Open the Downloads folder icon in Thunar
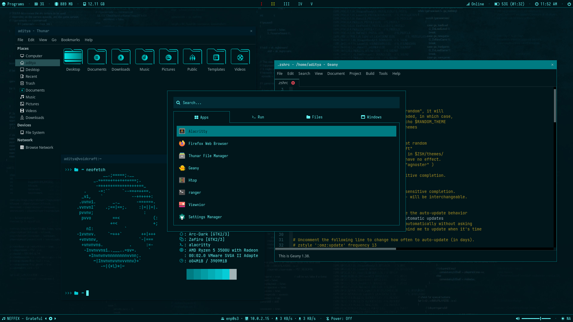Screen dimensions: 573x322 (121, 57)
